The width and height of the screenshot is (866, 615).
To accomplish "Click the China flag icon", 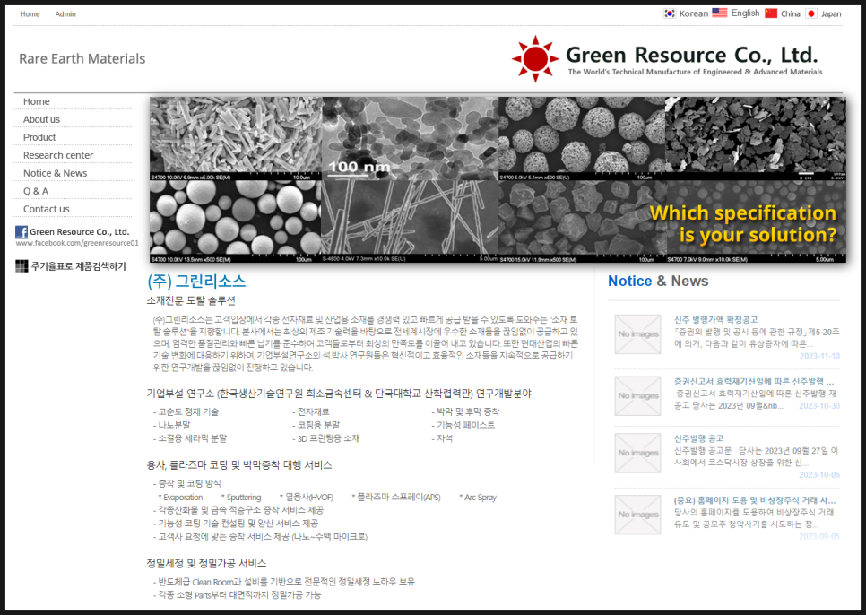I will pyautogui.click(x=771, y=13).
